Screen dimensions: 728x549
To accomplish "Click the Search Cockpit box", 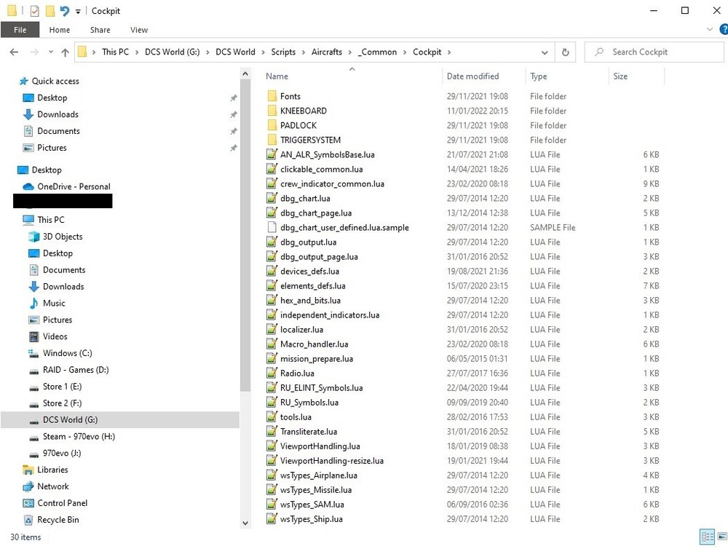I will pyautogui.click(x=654, y=52).
